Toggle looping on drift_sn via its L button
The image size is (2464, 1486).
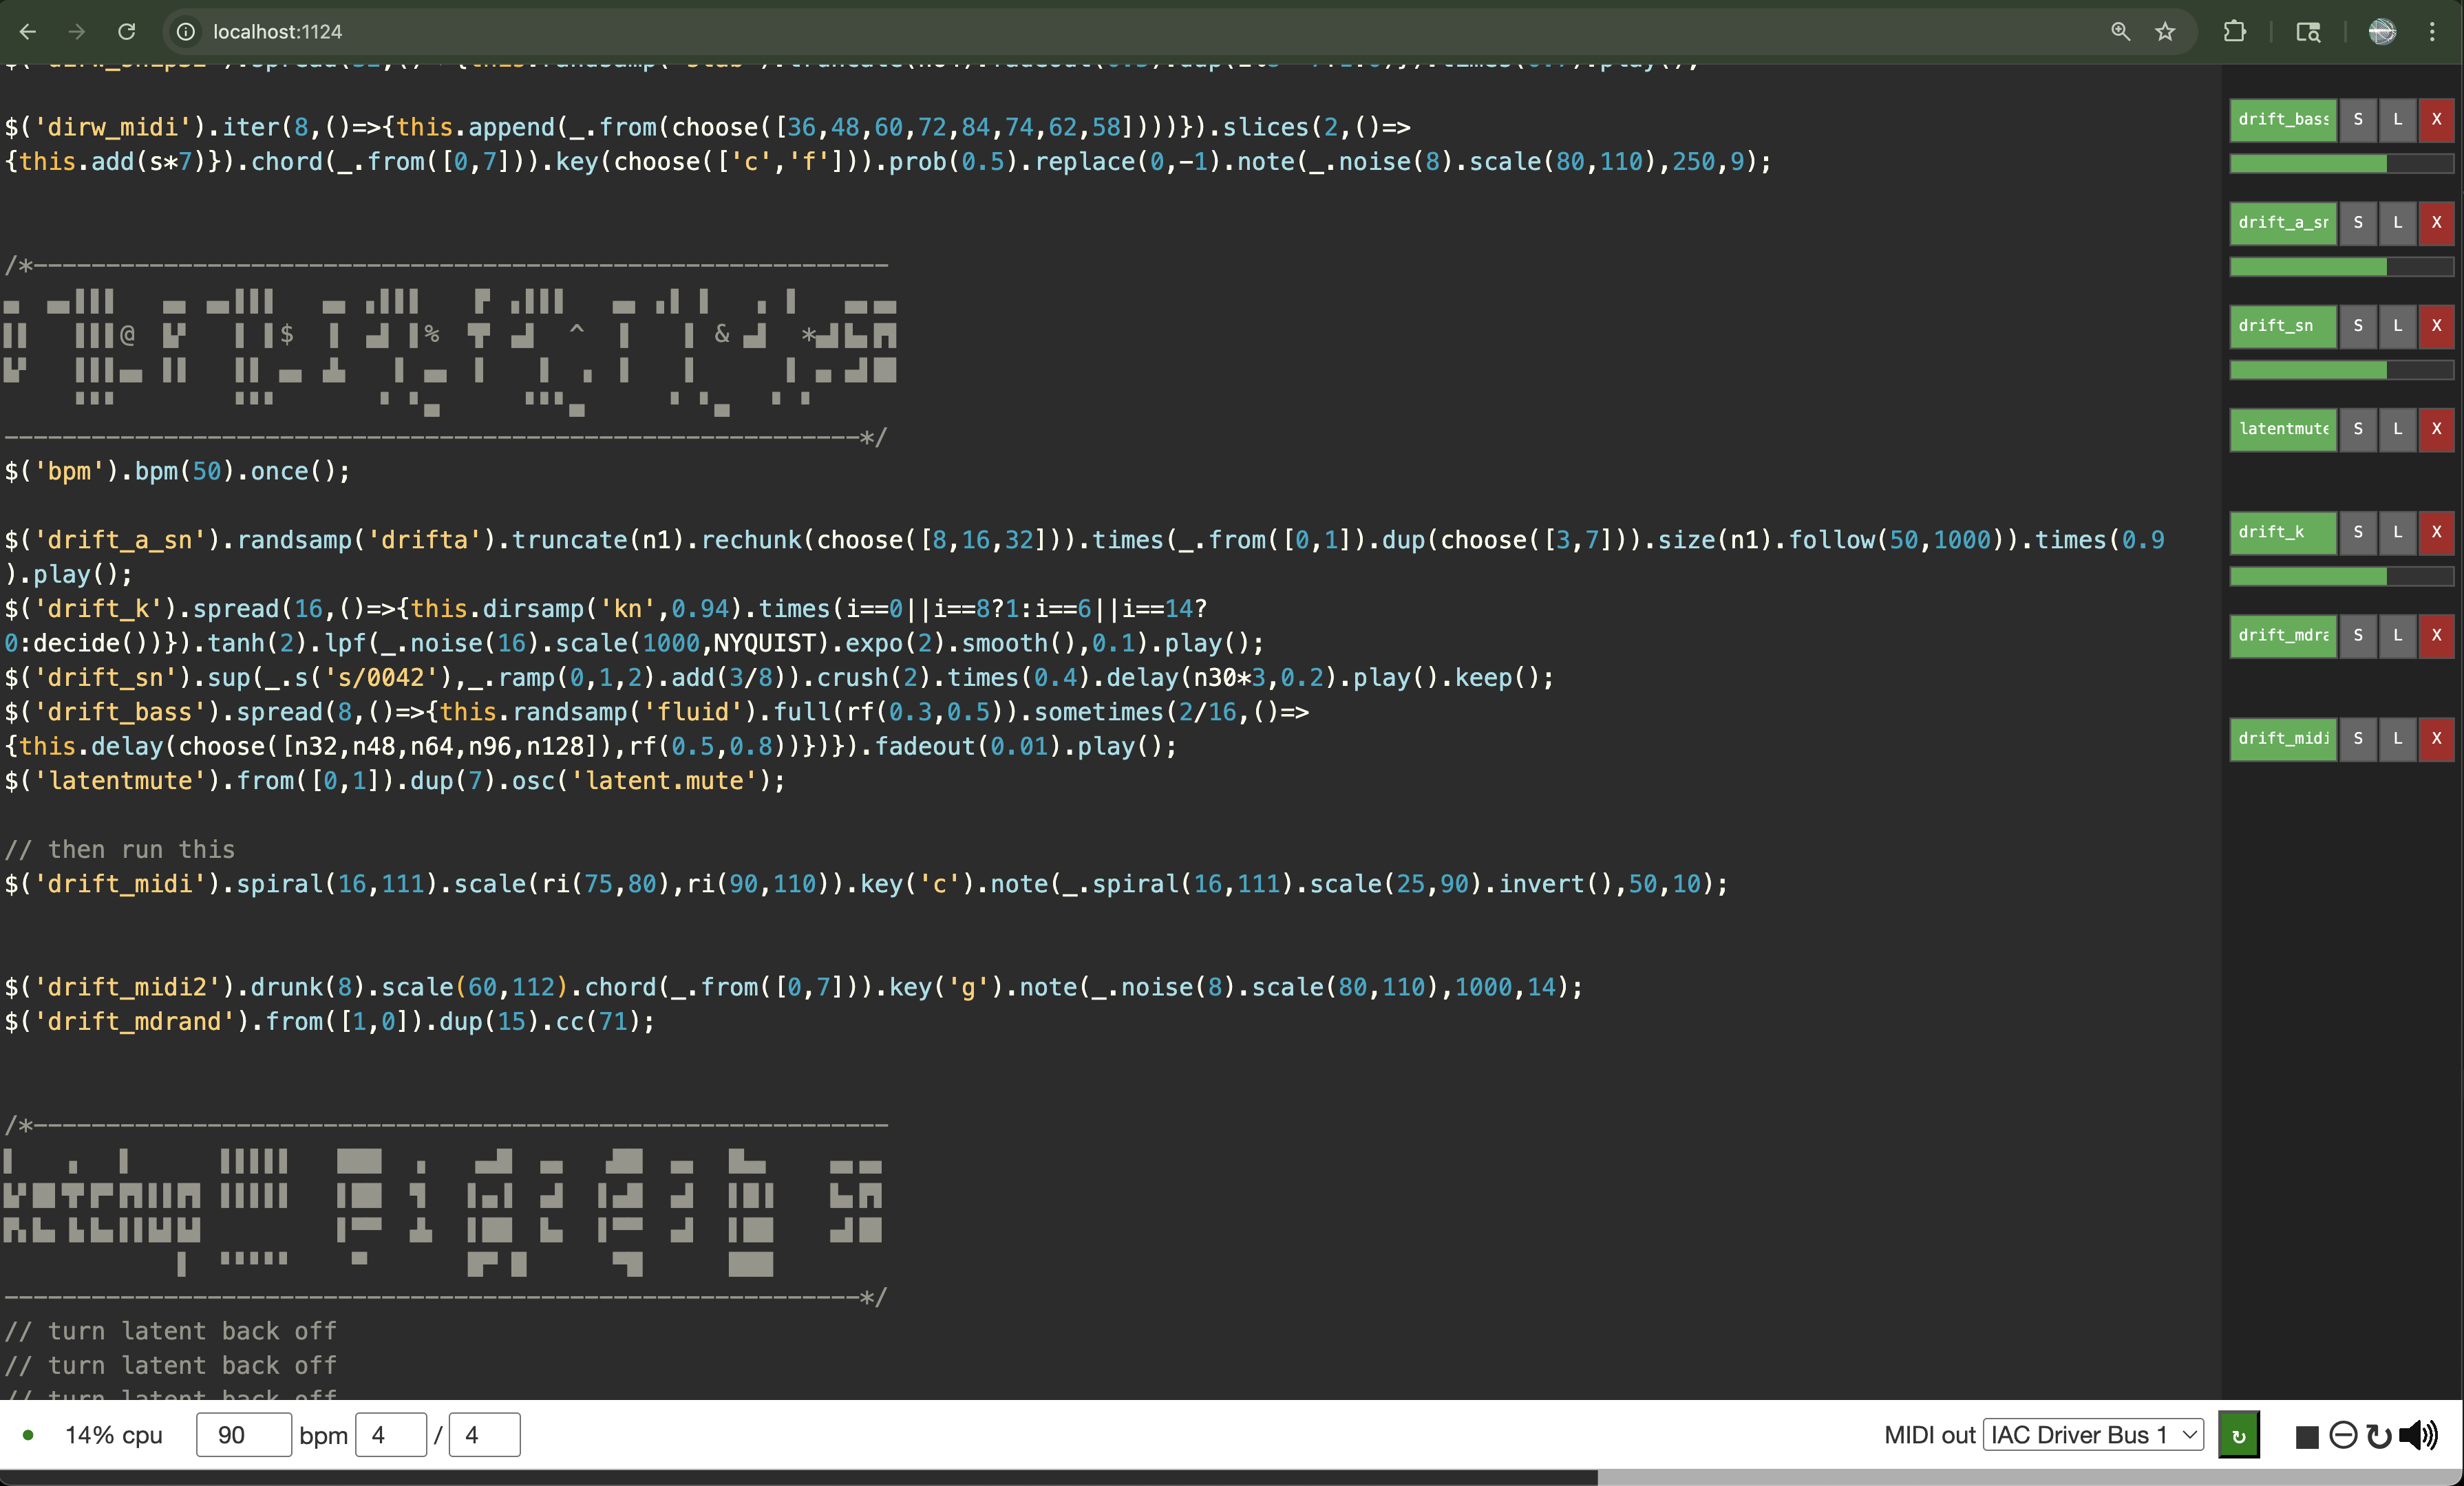pos(2398,326)
